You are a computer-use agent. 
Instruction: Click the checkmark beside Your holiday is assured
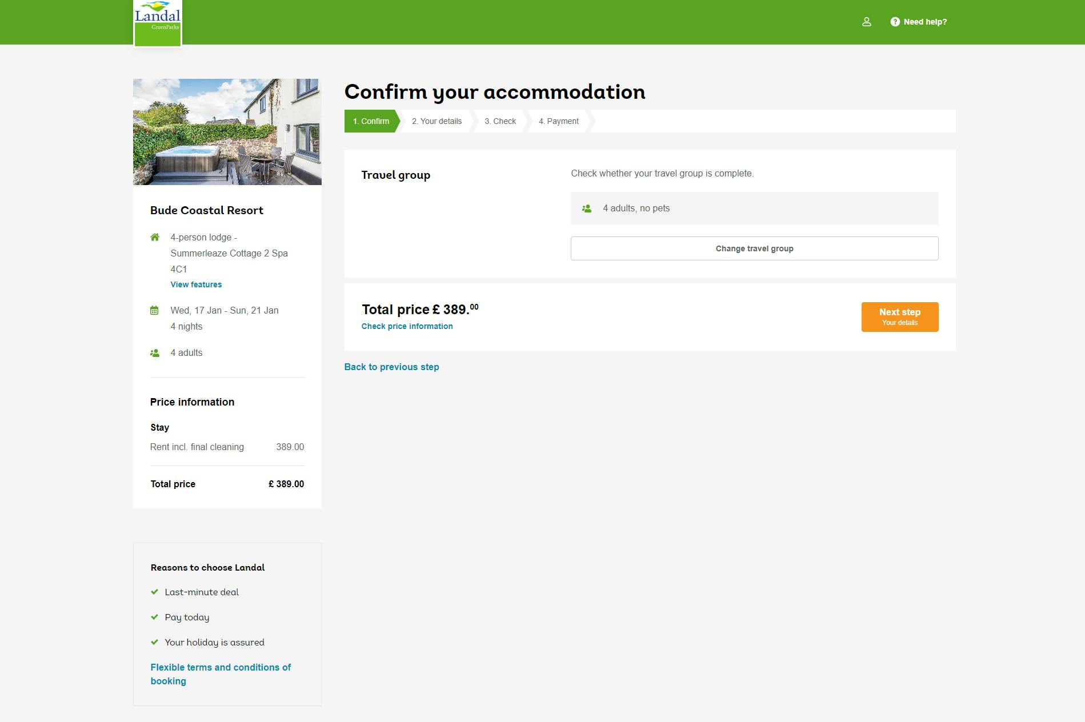click(x=155, y=641)
